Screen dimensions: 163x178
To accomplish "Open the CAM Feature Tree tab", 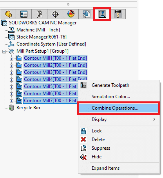I will click(x=87, y=14).
